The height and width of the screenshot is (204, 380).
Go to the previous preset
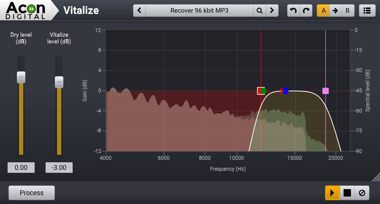coord(139,11)
